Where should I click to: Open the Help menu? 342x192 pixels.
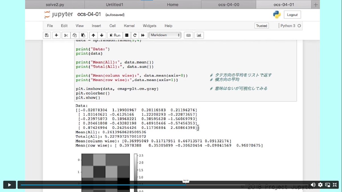point(168,26)
